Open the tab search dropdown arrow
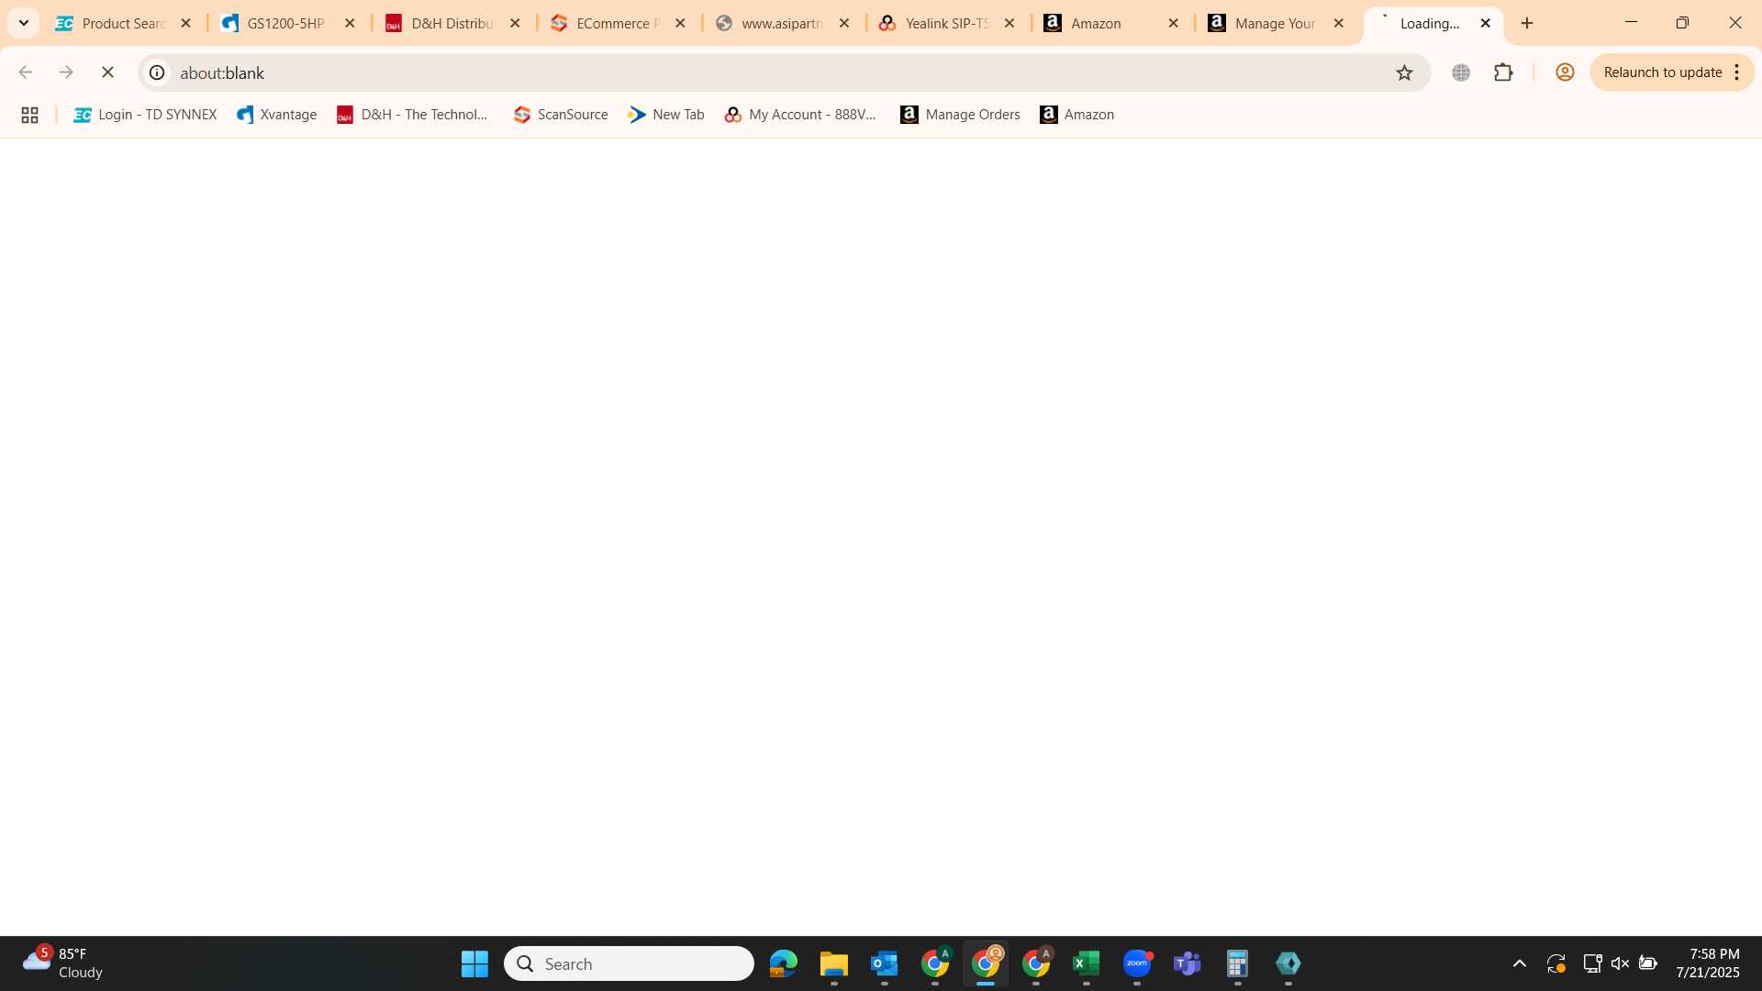Image resolution: width=1762 pixels, height=991 pixels. [24, 23]
